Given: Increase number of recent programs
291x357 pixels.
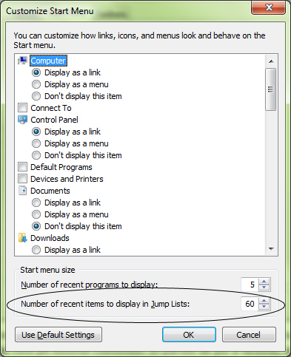Looking at the screenshot, I should point(264,282).
